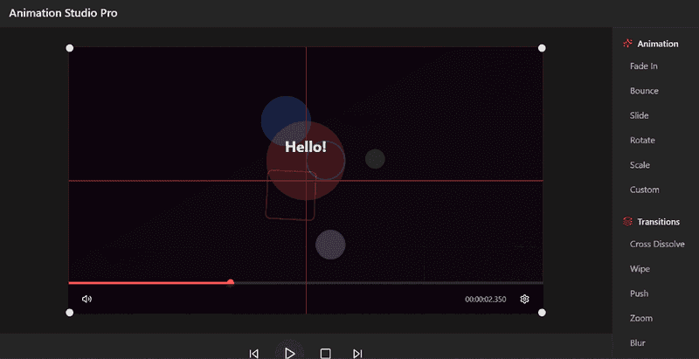Viewport: 699px width, 359px height.
Task: Click the red playhead on progress bar
Action: [231, 282]
